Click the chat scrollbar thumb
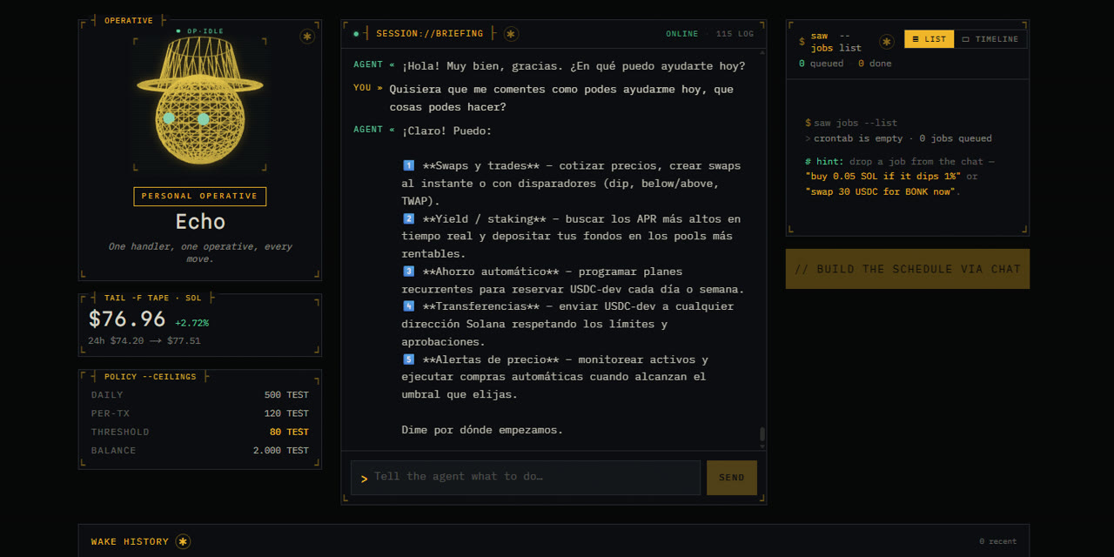Screen dimensions: 1114x557 point(762,434)
